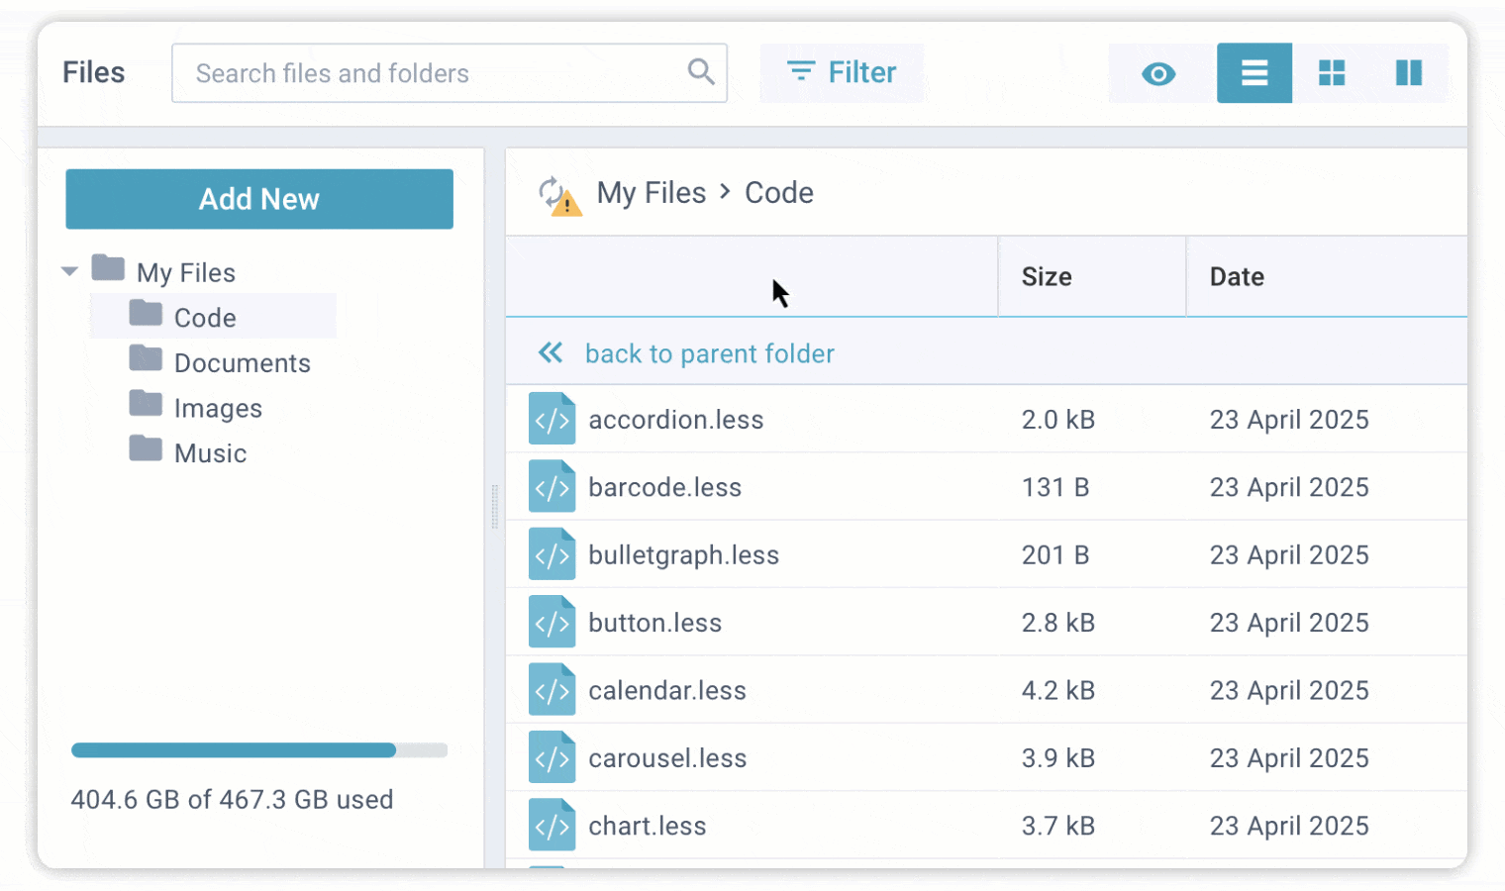Click the chart.less code file icon

pos(552,825)
